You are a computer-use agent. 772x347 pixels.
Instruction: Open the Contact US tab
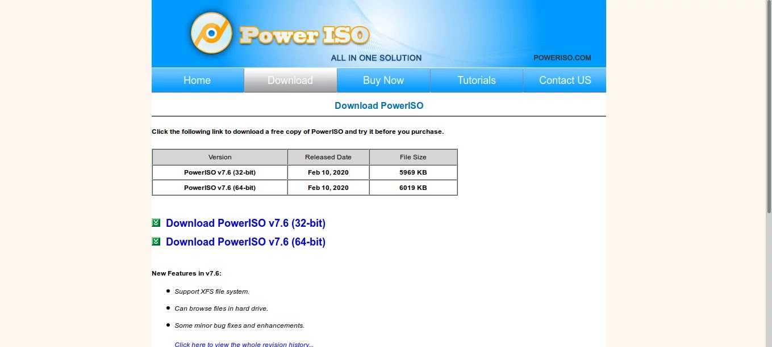pos(565,80)
